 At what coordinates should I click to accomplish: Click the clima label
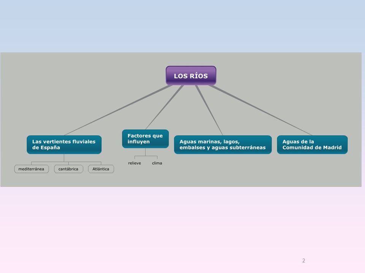[157, 163]
